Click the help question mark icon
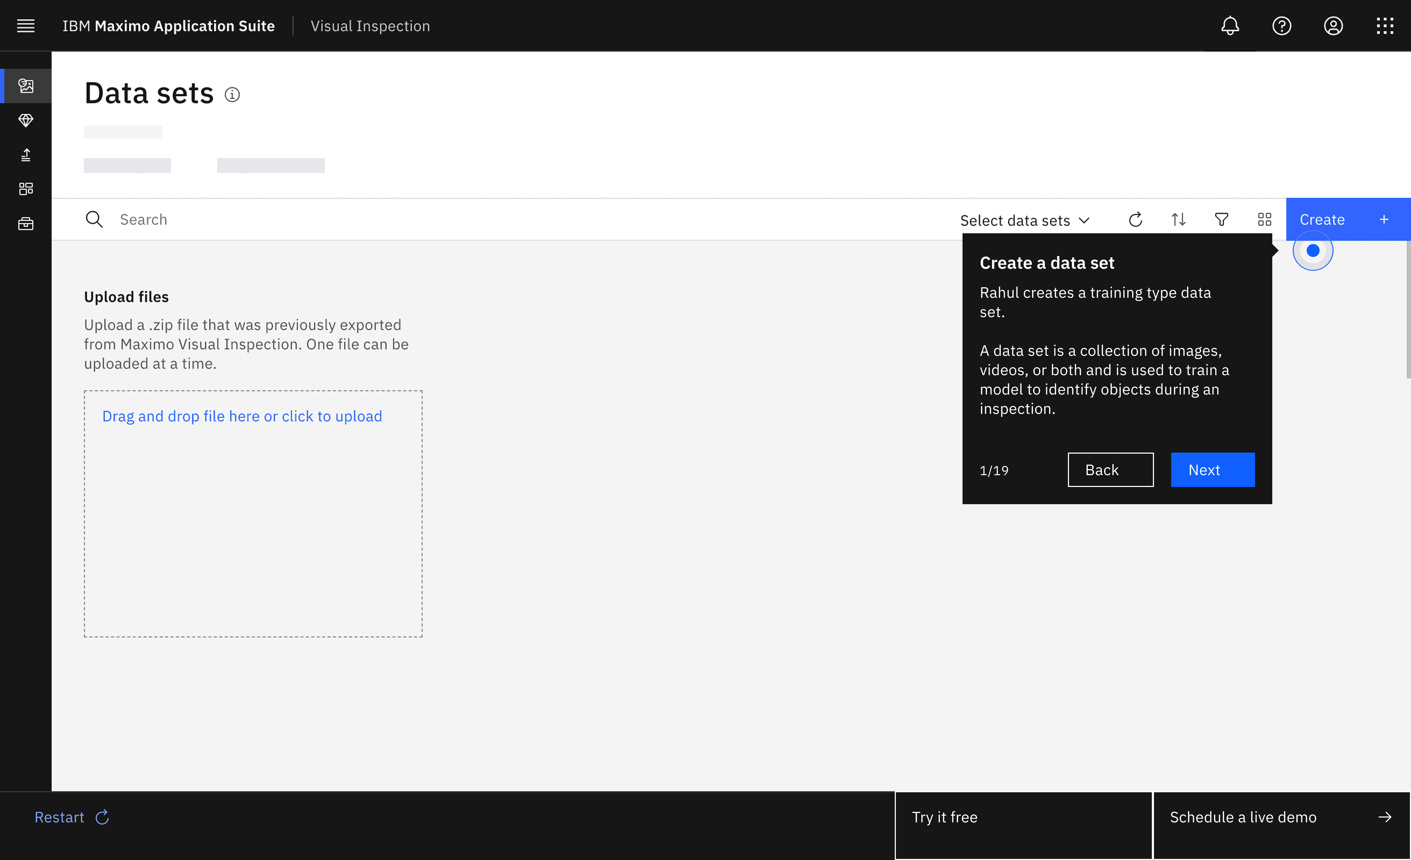 coord(1282,26)
